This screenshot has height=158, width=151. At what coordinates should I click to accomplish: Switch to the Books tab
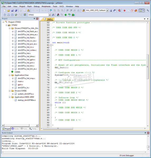15,129
